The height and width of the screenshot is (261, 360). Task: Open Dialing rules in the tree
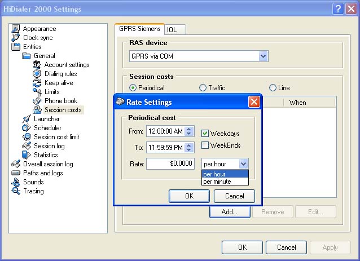60,74
